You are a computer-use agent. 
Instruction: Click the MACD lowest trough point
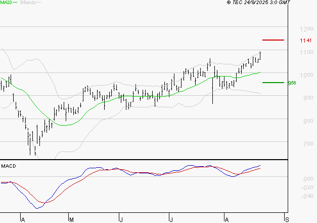click(37, 208)
